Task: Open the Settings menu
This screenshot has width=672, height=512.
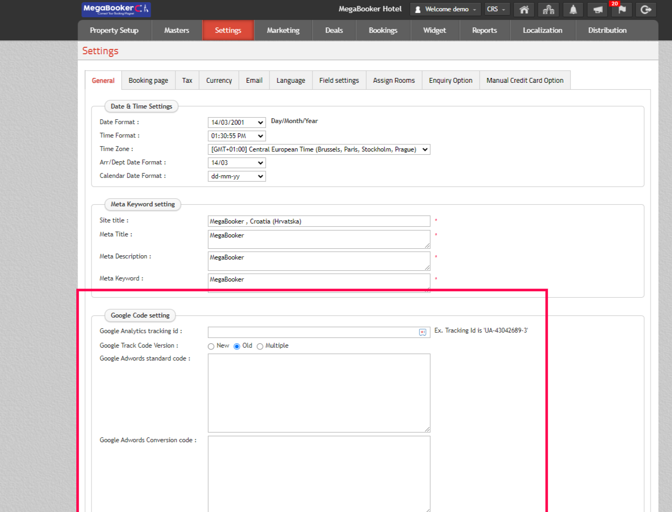Action: tap(228, 31)
